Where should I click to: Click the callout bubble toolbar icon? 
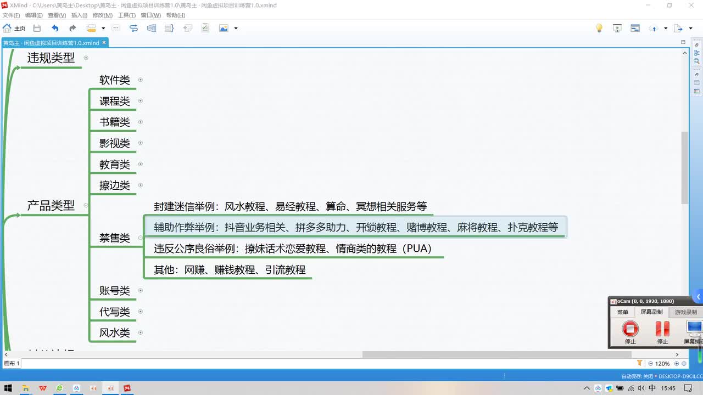pyautogui.click(x=116, y=28)
